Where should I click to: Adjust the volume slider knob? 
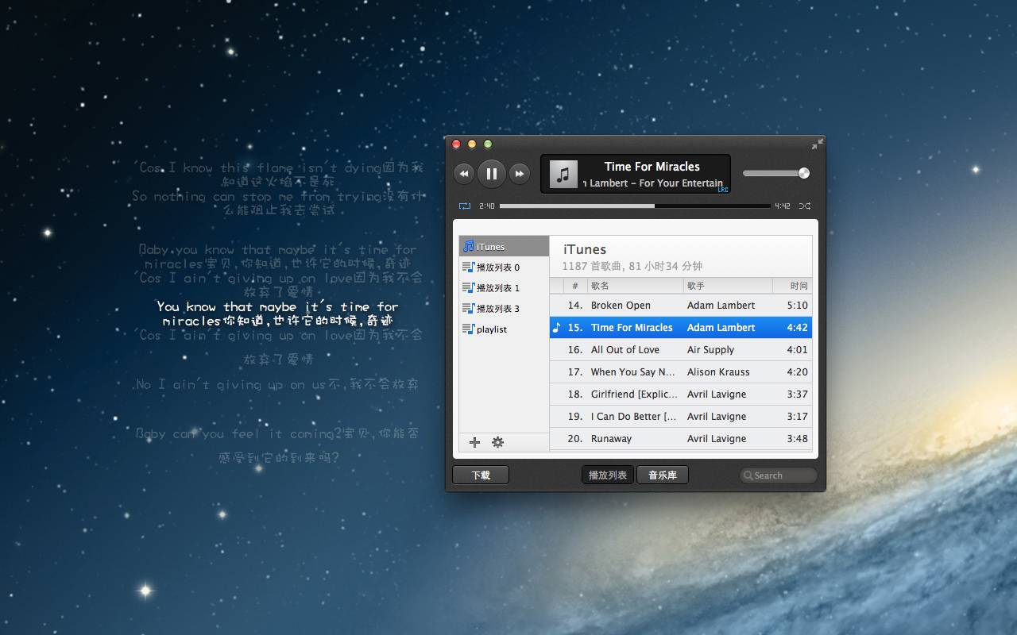click(803, 173)
